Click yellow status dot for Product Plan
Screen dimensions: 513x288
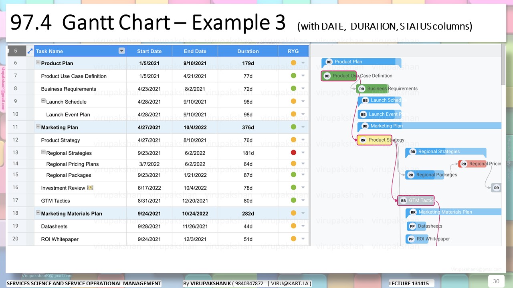point(293,63)
